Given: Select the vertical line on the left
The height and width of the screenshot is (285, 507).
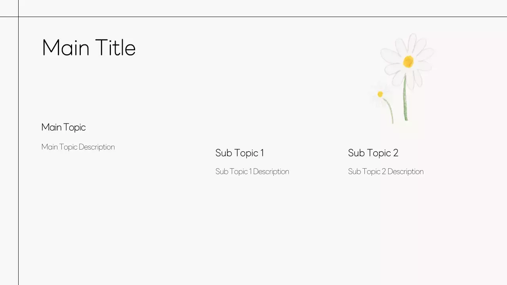Looking at the screenshot, I should pyautogui.click(x=18, y=158).
